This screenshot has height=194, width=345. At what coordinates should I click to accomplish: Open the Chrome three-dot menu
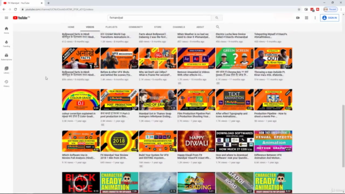click(x=341, y=9)
